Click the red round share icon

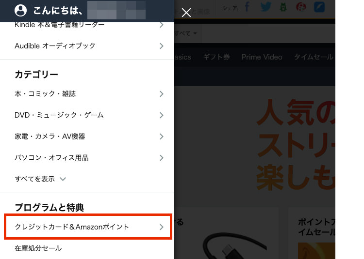(301, 7)
